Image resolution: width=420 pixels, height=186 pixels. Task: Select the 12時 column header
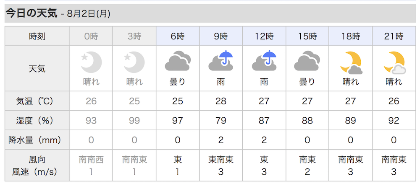264,36
